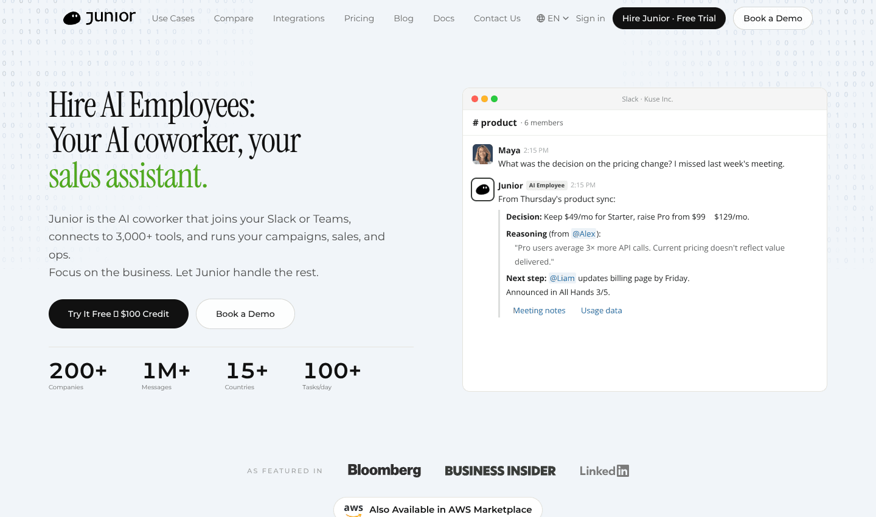Click Hire Junior · Free Trial button
This screenshot has height=517, width=876.
pyautogui.click(x=669, y=18)
